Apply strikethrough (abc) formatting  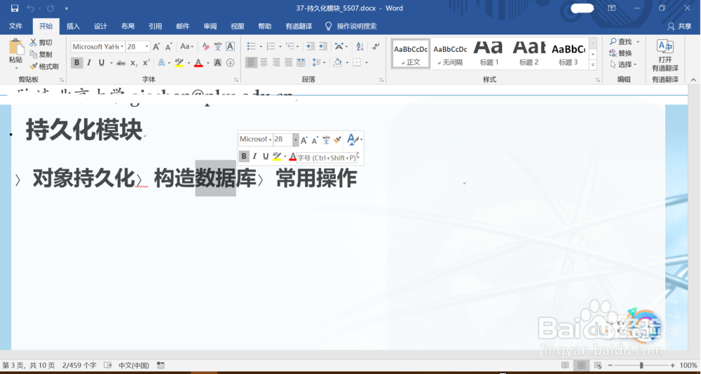121,63
